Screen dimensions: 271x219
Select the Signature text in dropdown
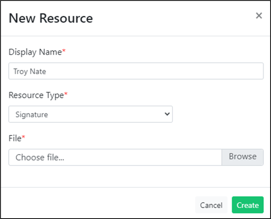[32, 114]
